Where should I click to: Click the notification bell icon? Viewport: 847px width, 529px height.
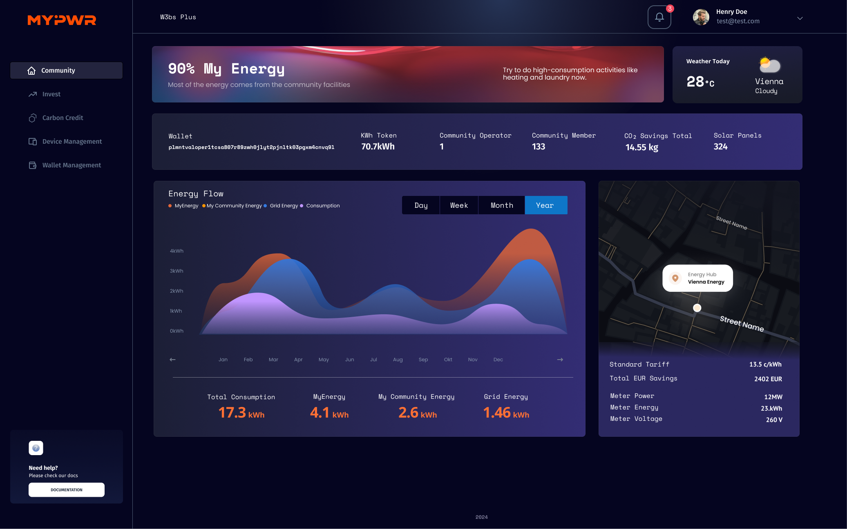pyautogui.click(x=660, y=17)
